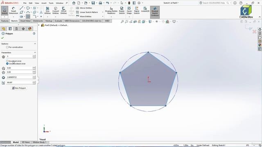
Task: Collapse the Parameters section
Action: (x=35, y=53)
